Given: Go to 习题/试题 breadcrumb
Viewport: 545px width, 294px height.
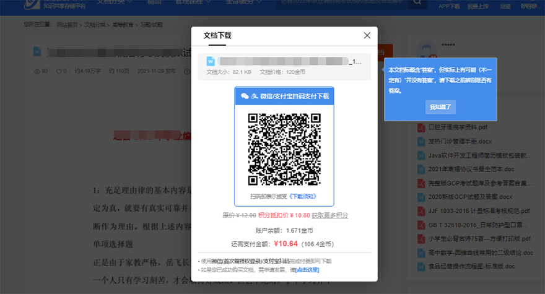Looking at the screenshot, I should [x=151, y=25].
